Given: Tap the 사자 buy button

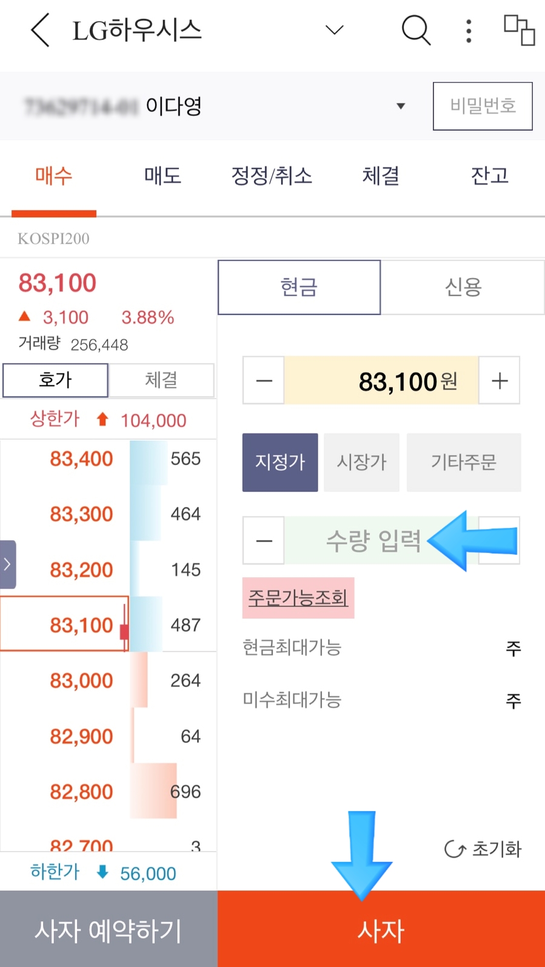Looking at the screenshot, I should pos(381,929).
